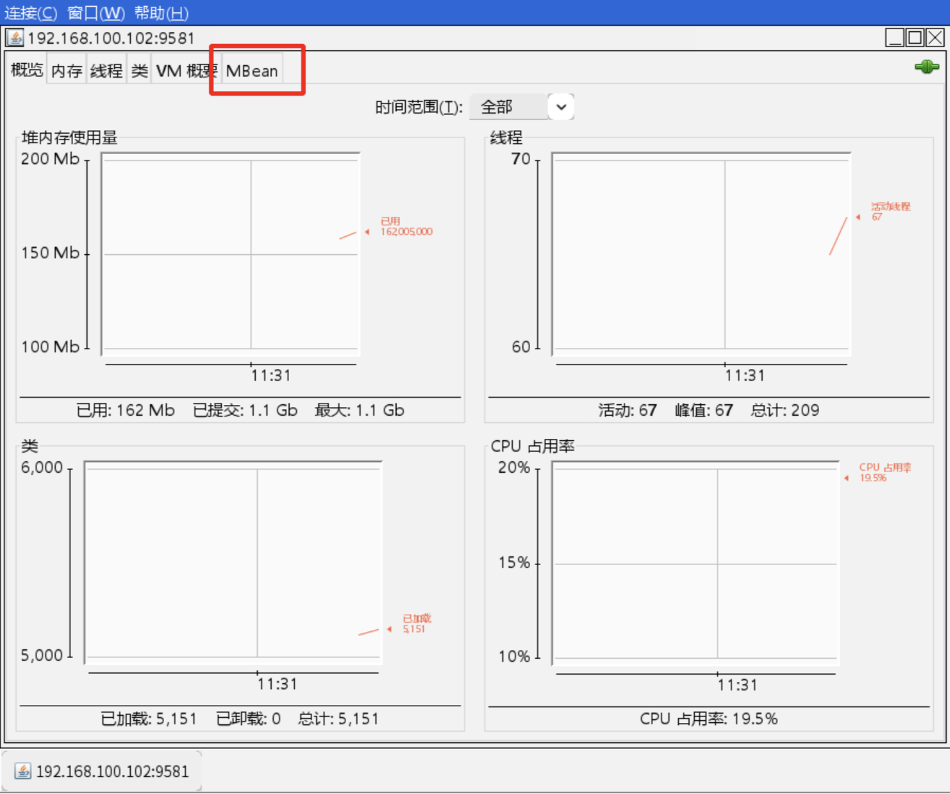This screenshot has width=950, height=794.
Task: Switch to the 线程 tab
Action: [x=106, y=71]
